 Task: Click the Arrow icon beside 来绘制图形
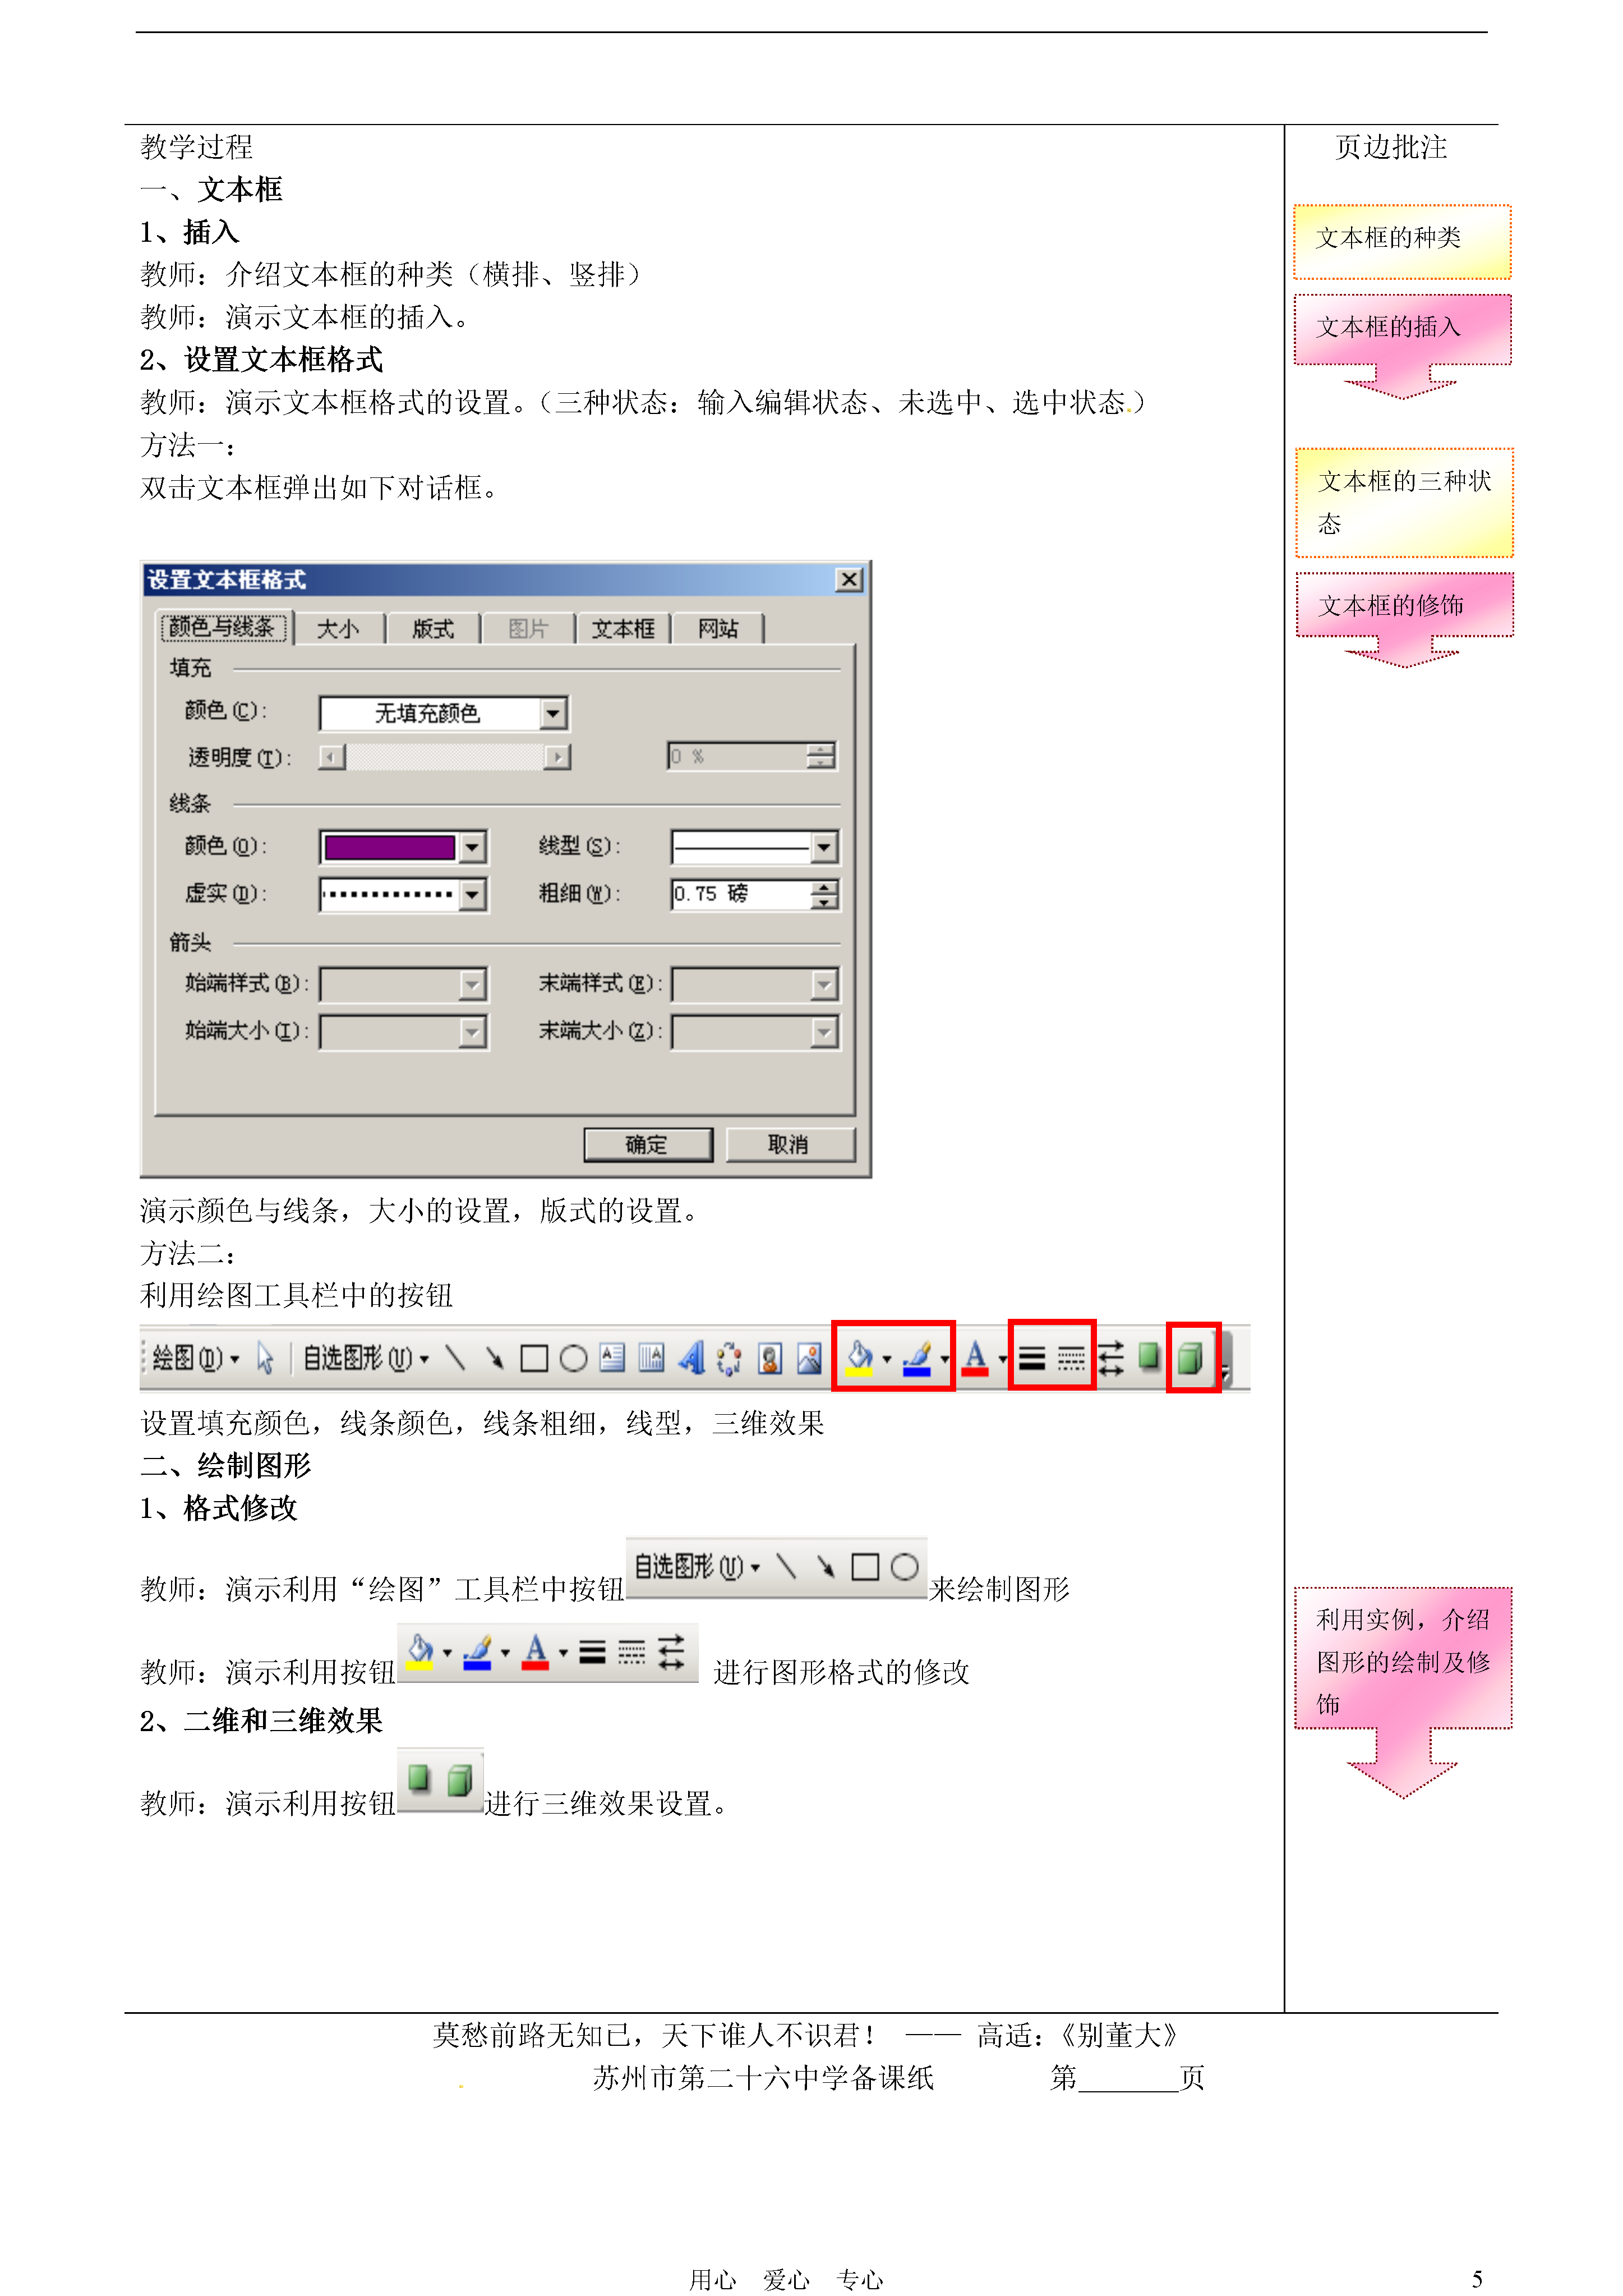pyautogui.click(x=825, y=1567)
